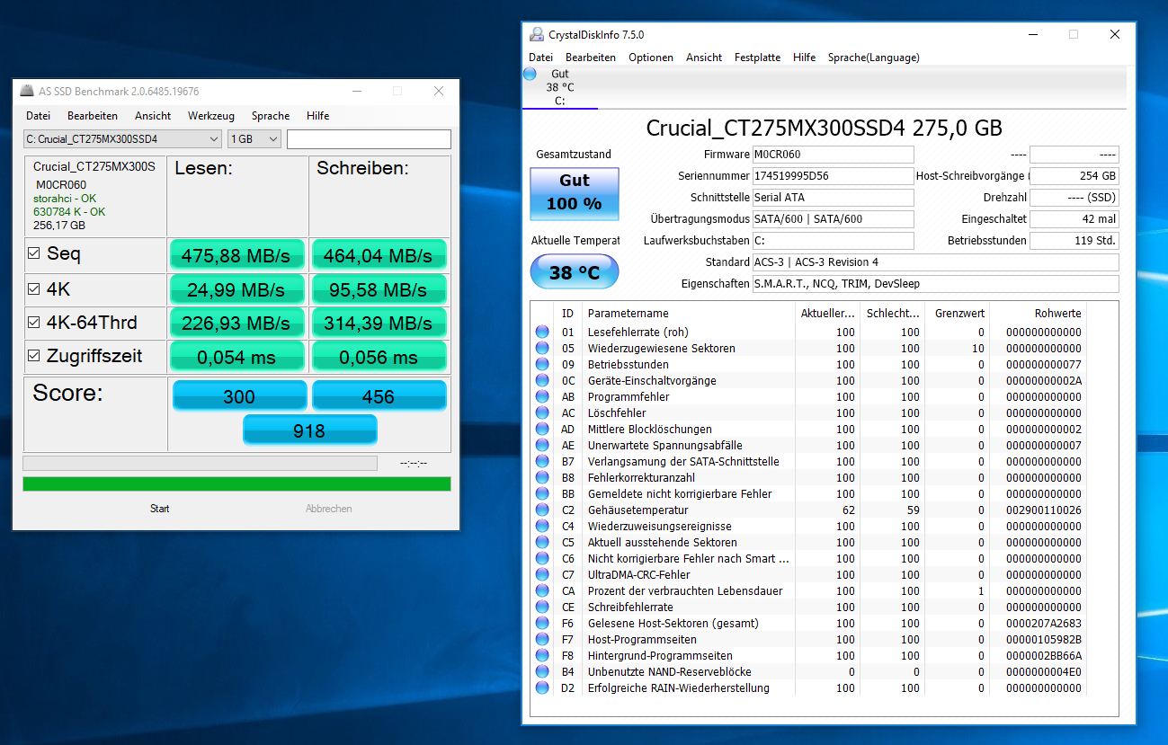Screen dimensions: 1168x745
Task: Click the green overall progress bar in AS SSD
Action: click(236, 483)
